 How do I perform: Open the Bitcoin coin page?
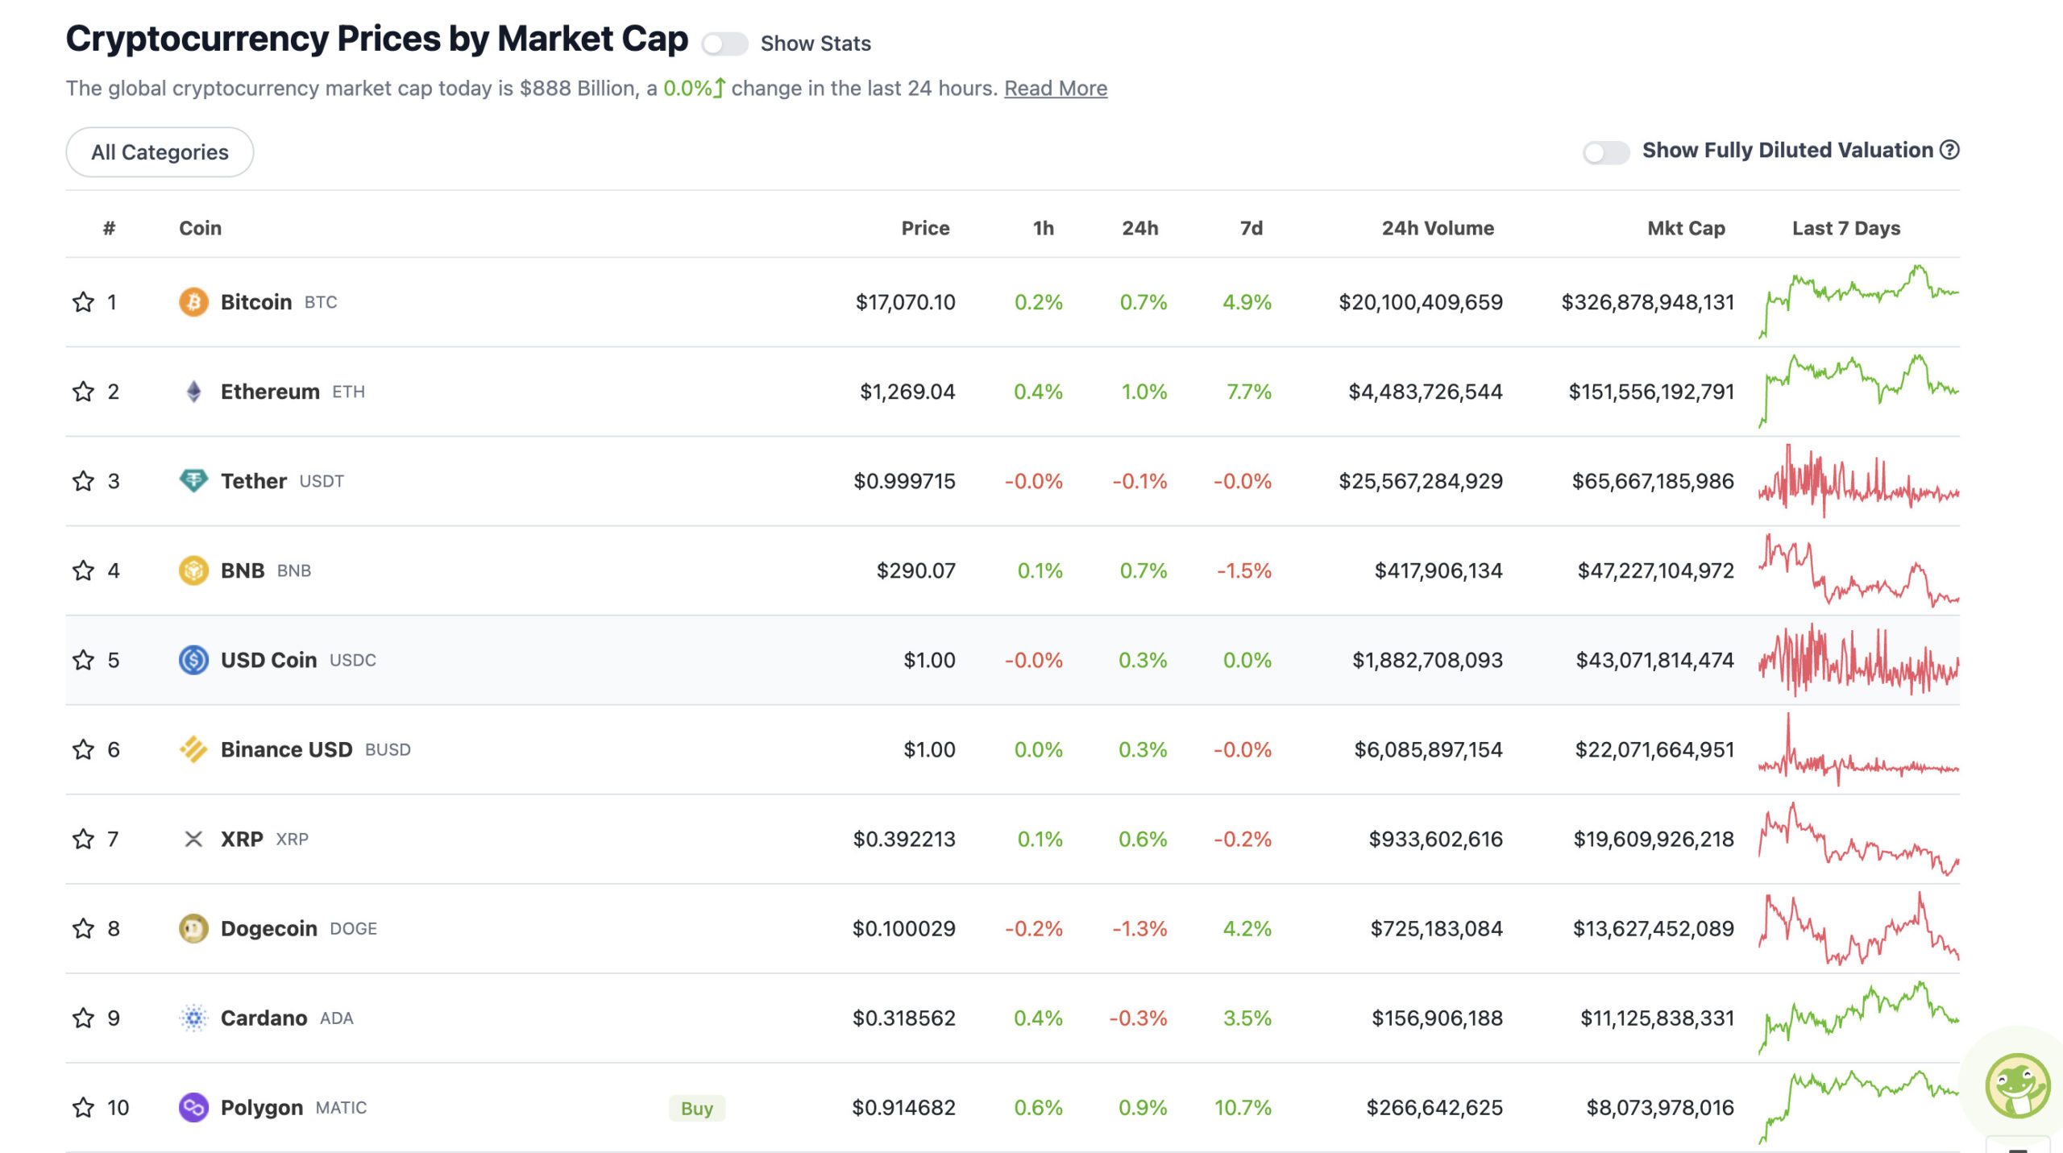pyautogui.click(x=256, y=302)
